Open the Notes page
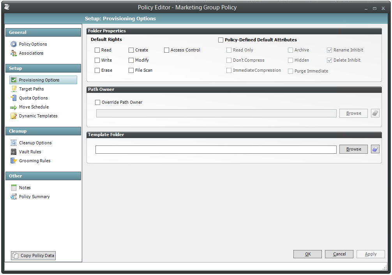The height and width of the screenshot is (275, 392). click(25, 188)
